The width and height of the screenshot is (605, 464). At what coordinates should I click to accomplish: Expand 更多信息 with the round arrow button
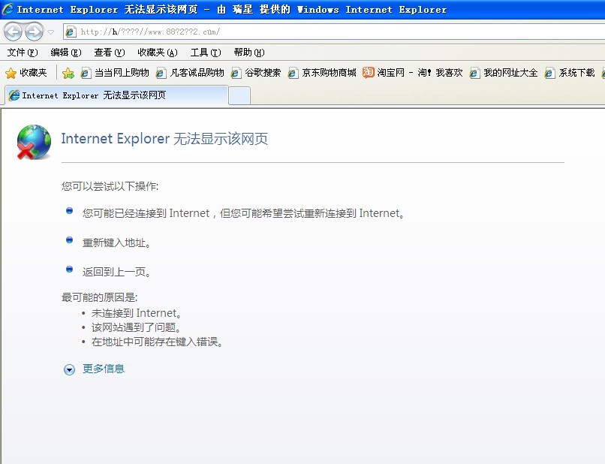click(69, 370)
